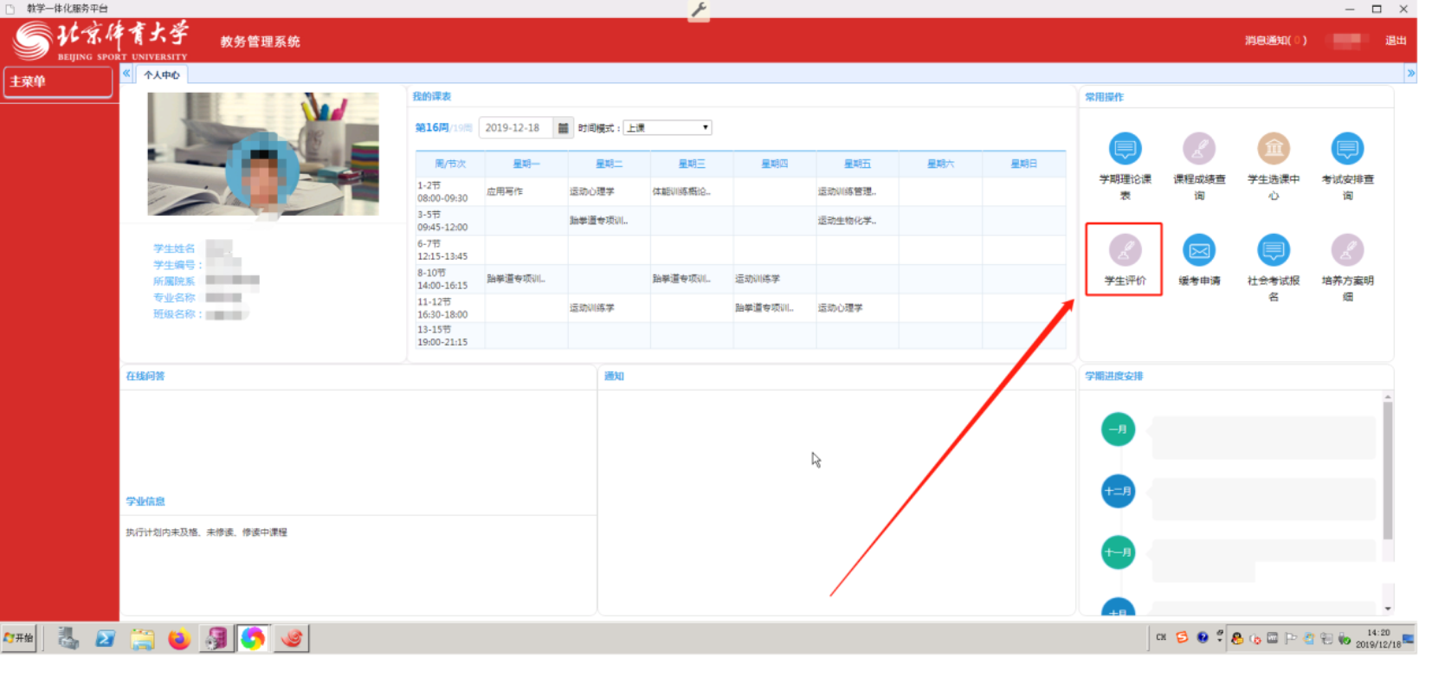Open 学生评价 student evaluation icon
This screenshot has width=1432, height=684.
[x=1125, y=251]
